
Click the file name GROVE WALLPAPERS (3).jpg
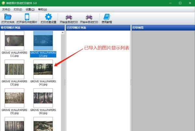click(14, 83)
